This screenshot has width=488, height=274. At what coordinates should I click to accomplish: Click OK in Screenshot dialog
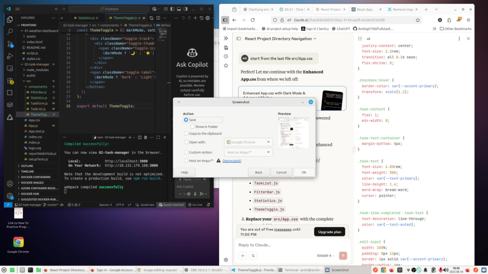(x=304, y=172)
